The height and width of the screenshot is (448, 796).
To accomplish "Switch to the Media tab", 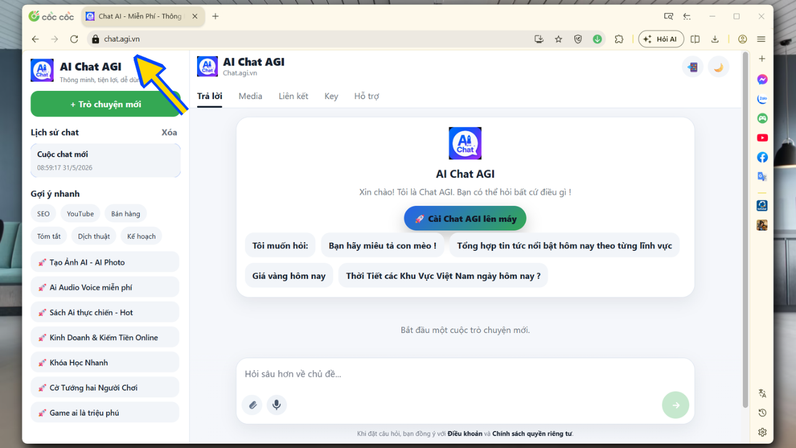I will point(251,96).
